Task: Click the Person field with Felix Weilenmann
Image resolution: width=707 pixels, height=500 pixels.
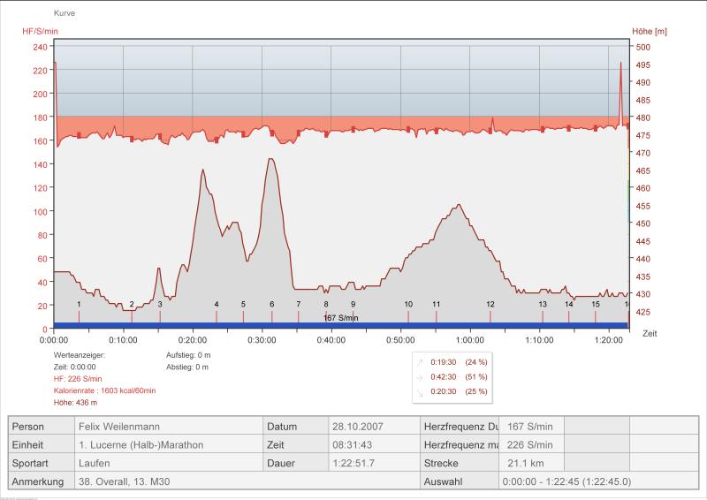Action: (168, 426)
